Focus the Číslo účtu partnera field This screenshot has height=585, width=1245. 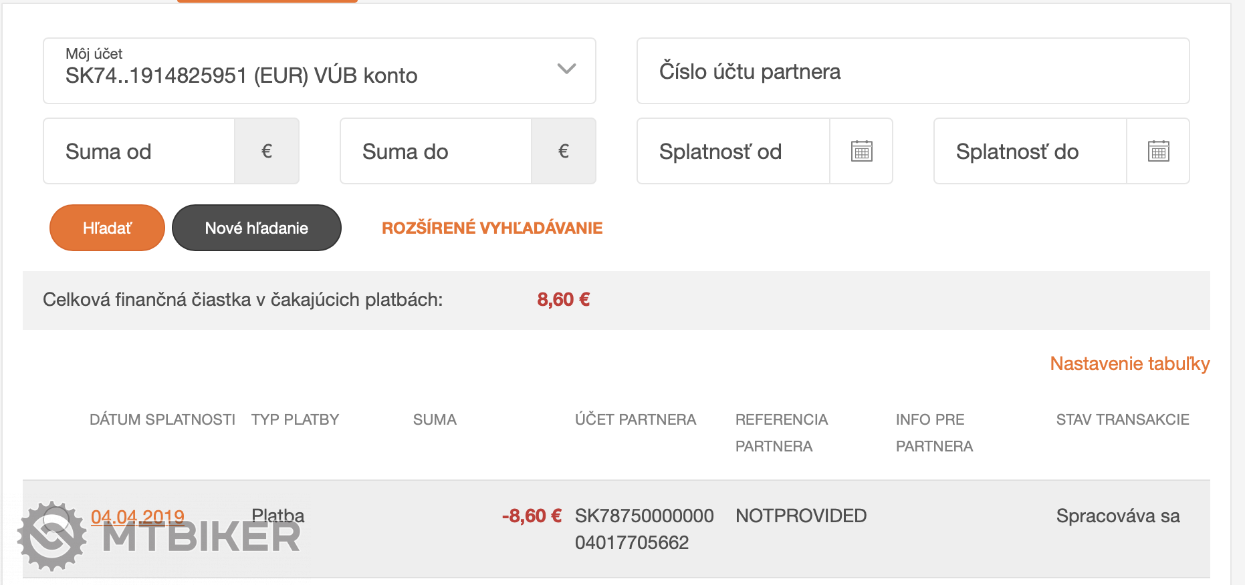click(913, 71)
